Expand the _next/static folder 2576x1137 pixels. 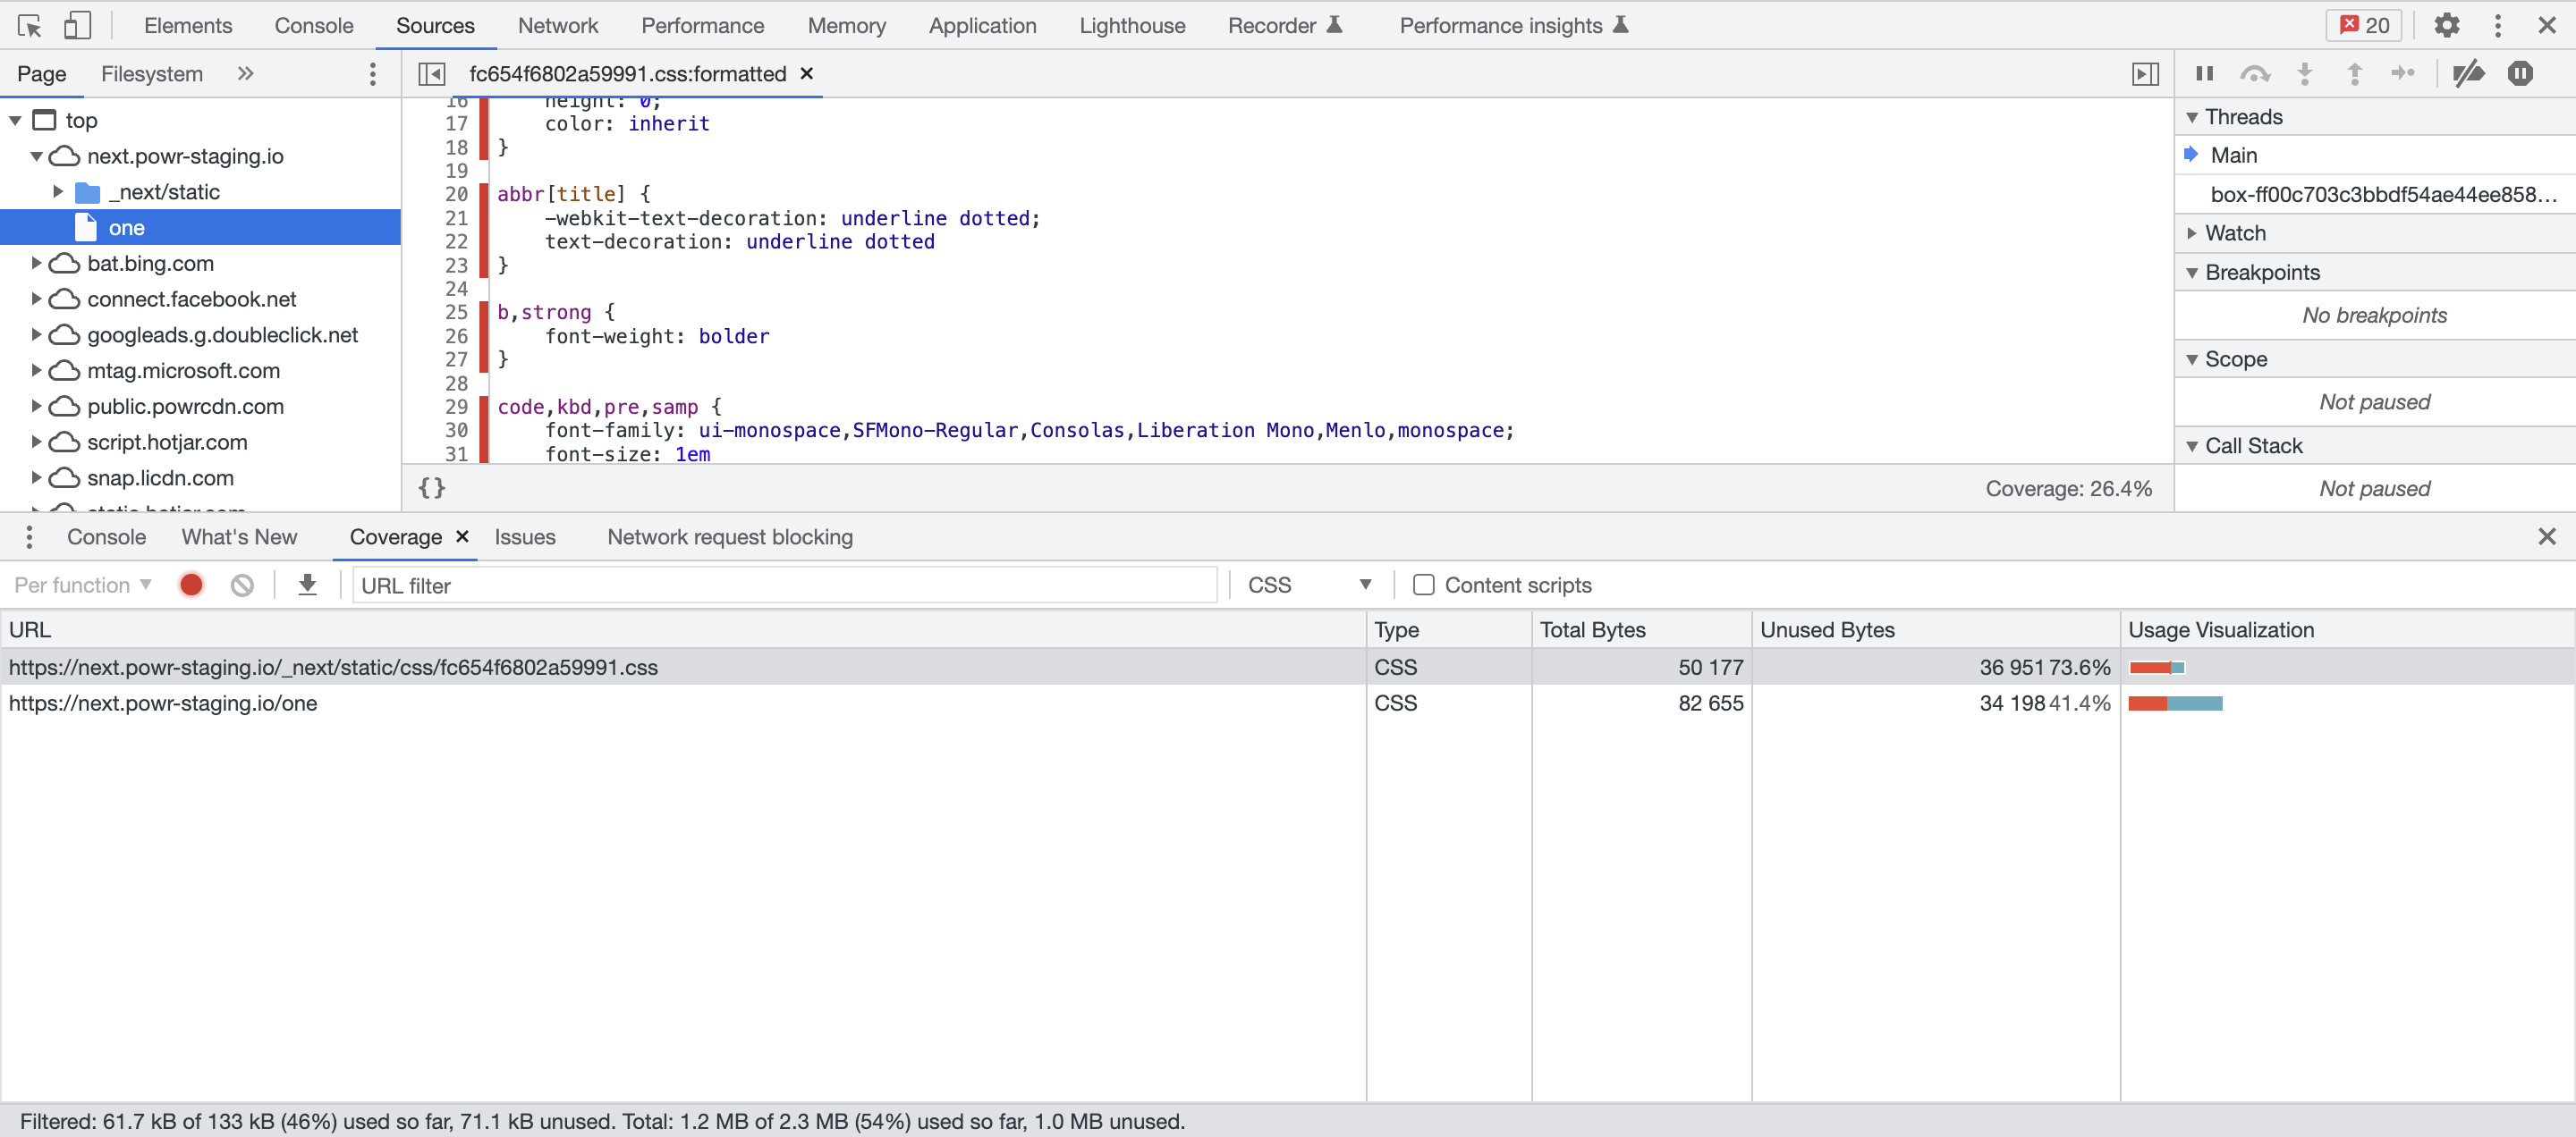pos(57,192)
